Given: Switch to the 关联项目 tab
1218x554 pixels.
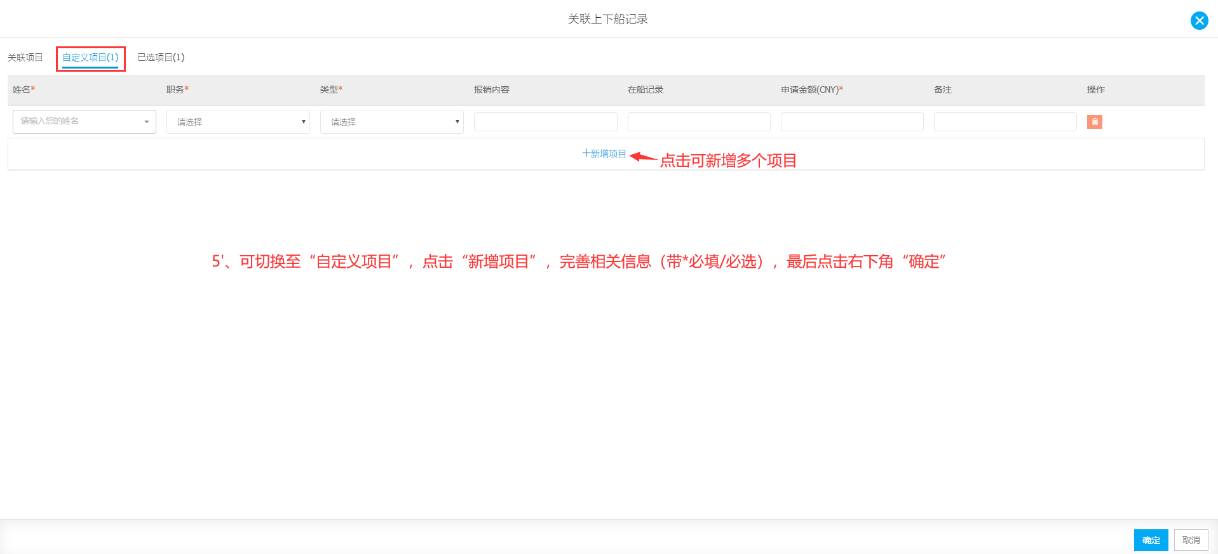Looking at the screenshot, I should point(25,58).
